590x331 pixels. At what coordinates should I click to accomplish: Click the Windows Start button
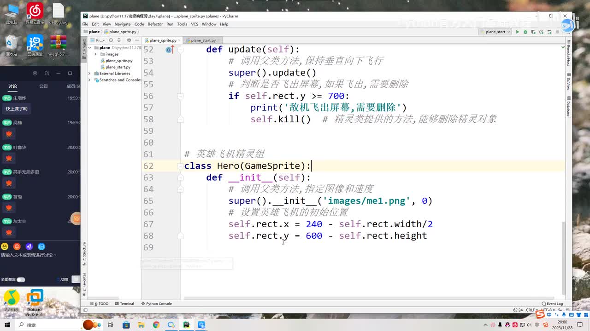6,325
